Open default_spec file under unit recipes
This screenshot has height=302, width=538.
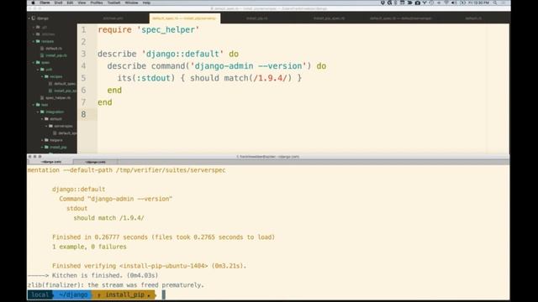coord(65,84)
